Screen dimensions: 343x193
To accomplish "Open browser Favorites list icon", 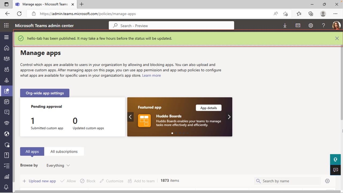I will point(299,14).
